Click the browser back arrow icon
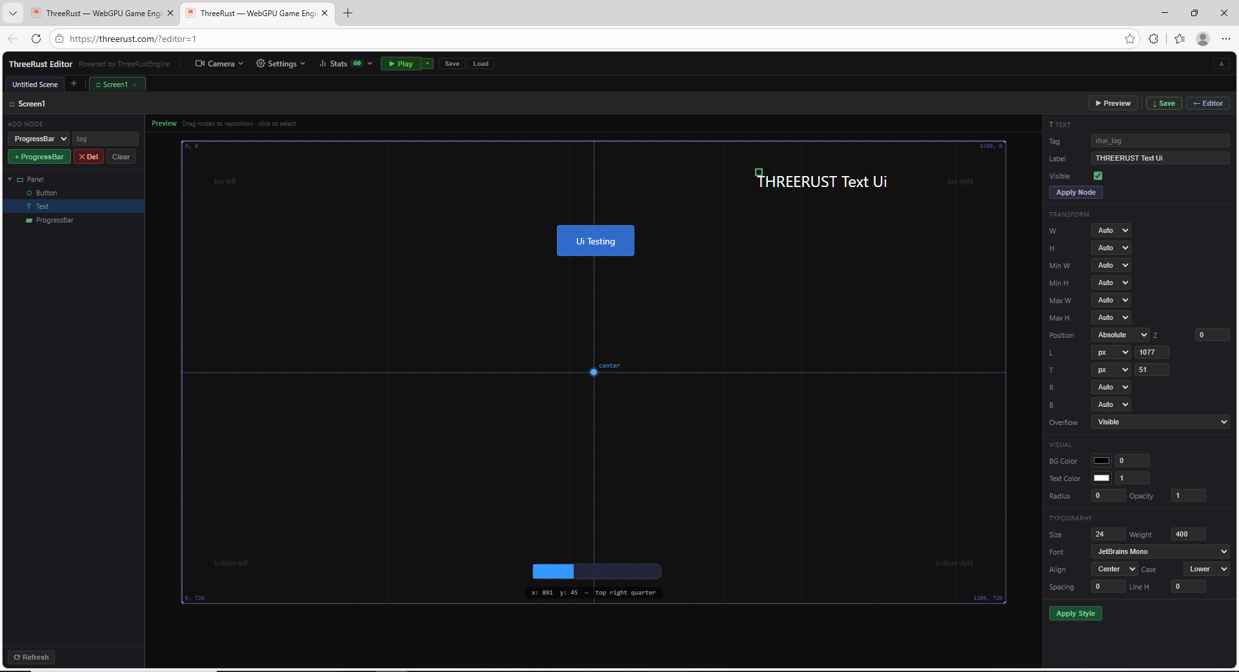Screen dimensions: 1239x672 (x=13, y=39)
